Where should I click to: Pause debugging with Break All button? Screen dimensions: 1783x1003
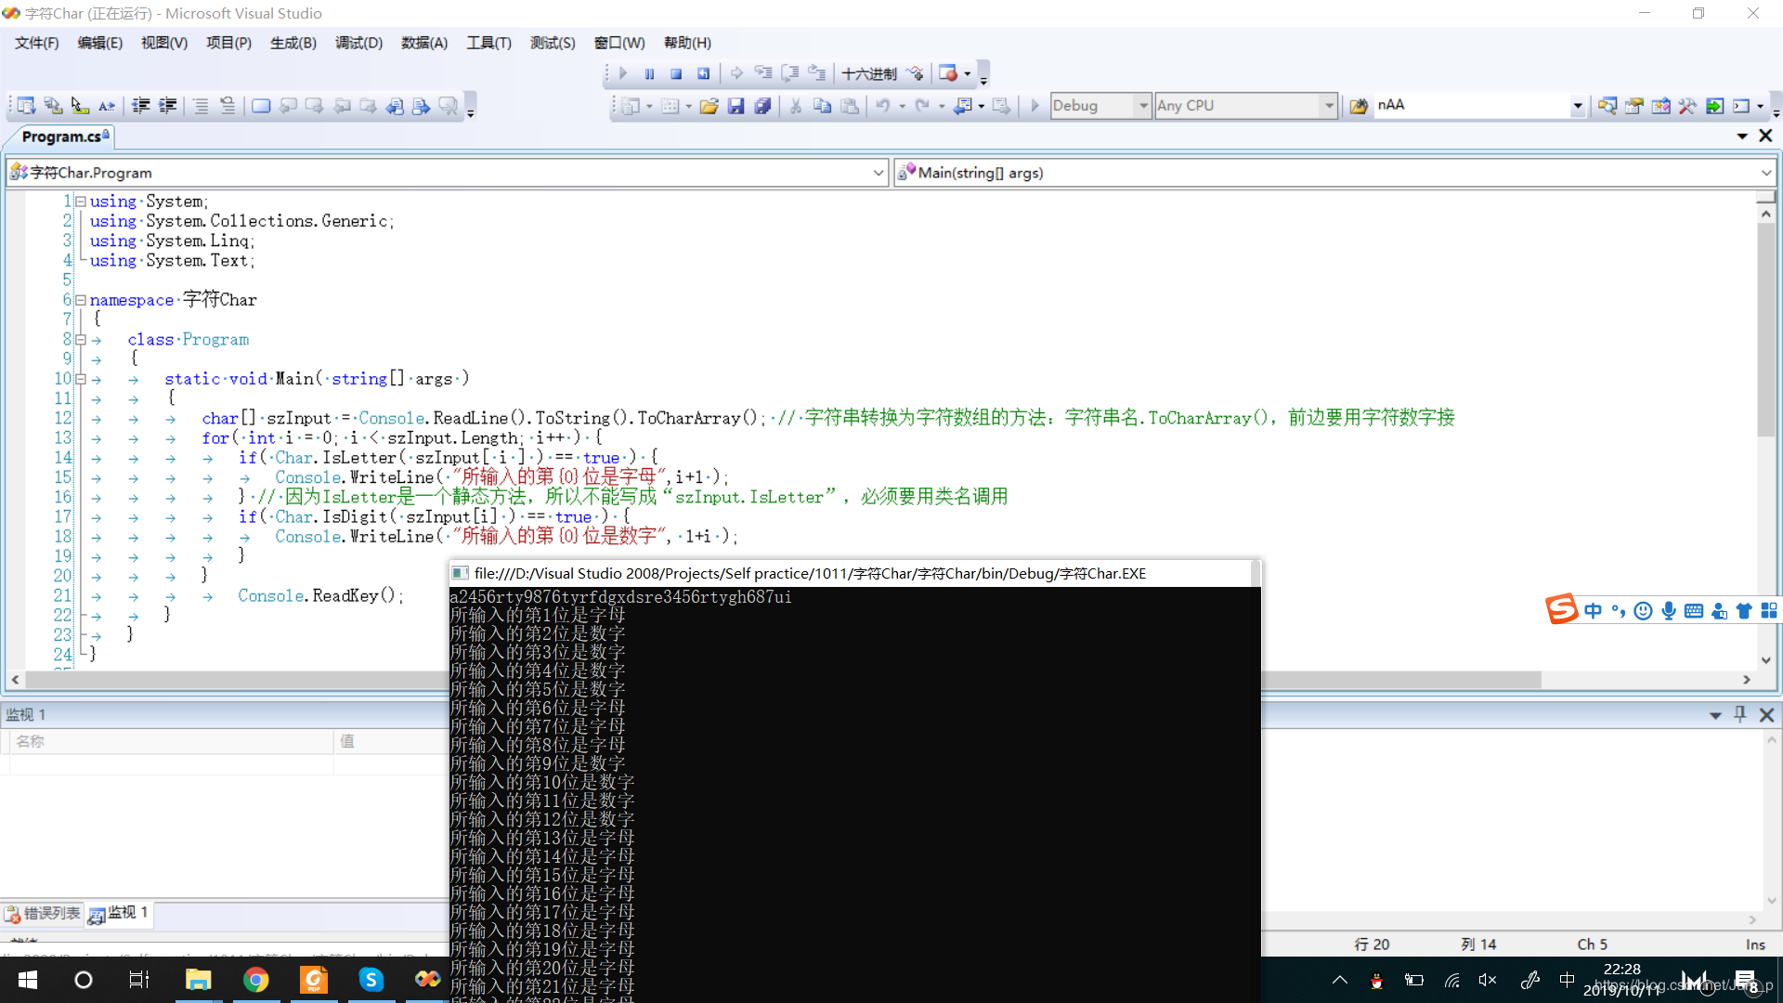[x=649, y=73]
